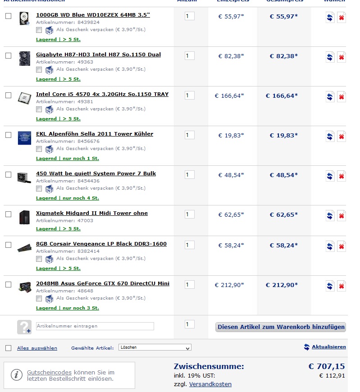Open WD Blue WD10EZEX product link
The width and height of the screenshot is (360, 392).
[x=93, y=15]
